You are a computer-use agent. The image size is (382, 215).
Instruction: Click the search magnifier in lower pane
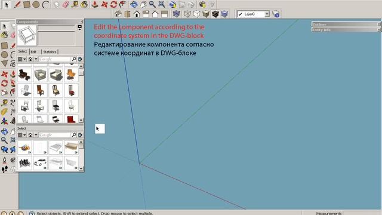(x=74, y=135)
